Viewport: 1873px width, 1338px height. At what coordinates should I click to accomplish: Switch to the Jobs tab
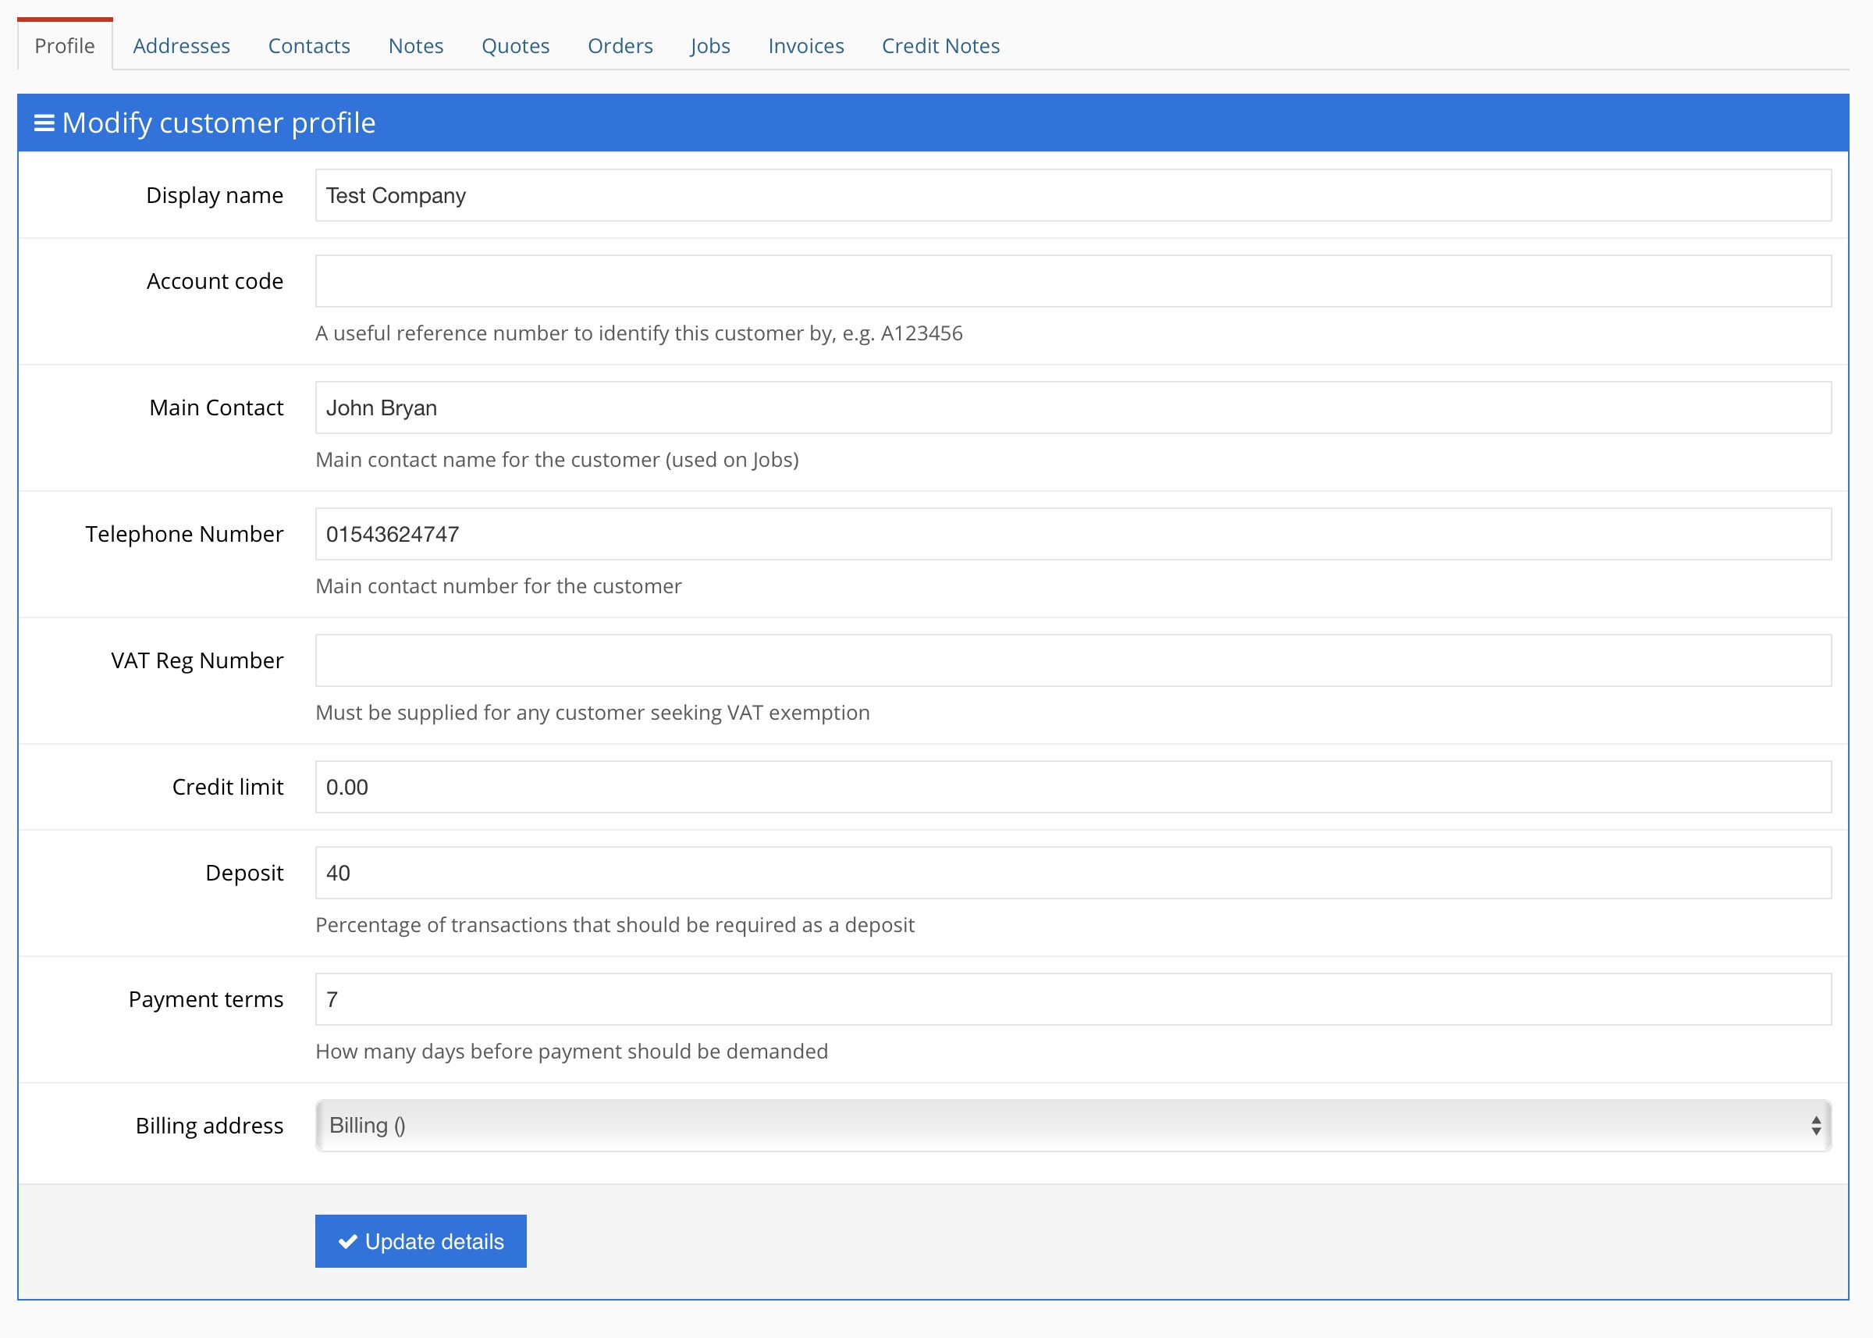pos(710,46)
